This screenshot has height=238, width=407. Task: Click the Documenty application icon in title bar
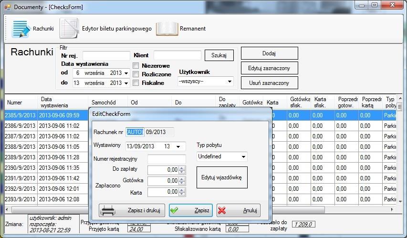(x=8, y=7)
